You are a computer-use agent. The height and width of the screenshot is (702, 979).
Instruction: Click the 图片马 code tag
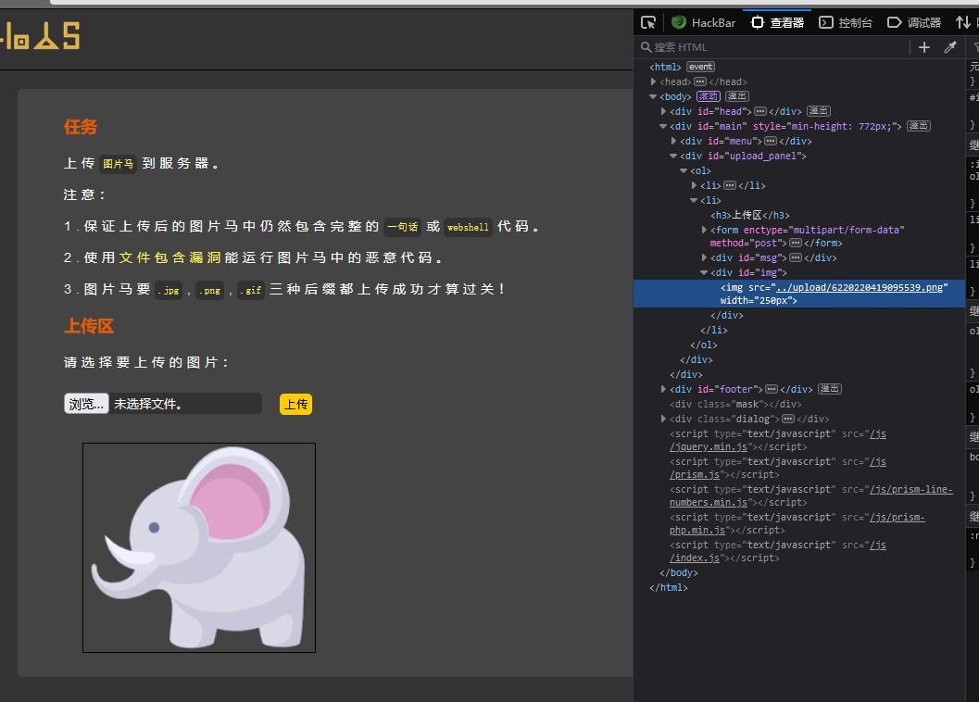point(118,164)
